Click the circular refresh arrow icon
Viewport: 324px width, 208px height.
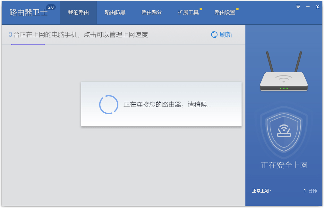coord(214,35)
